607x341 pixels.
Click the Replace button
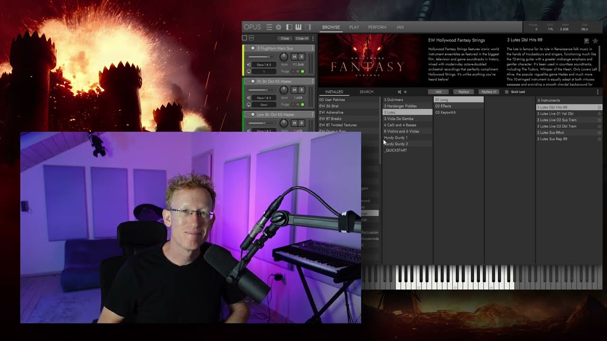tap(464, 92)
